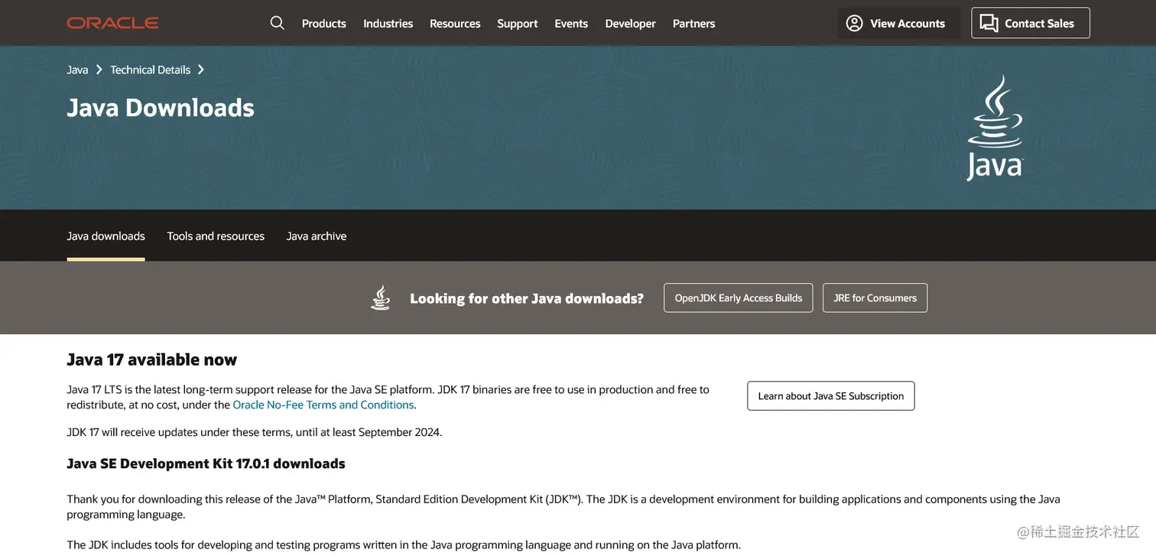Image resolution: width=1156 pixels, height=556 pixels.
Task: Switch to Tools and resources tab
Action: click(x=216, y=236)
